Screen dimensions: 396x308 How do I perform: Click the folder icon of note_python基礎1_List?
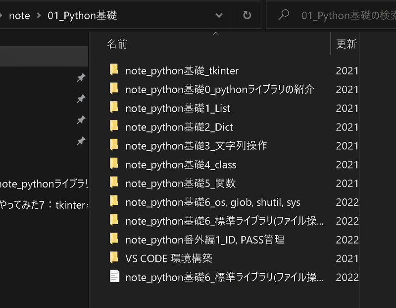pyautogui.click(x=114, y=108)
